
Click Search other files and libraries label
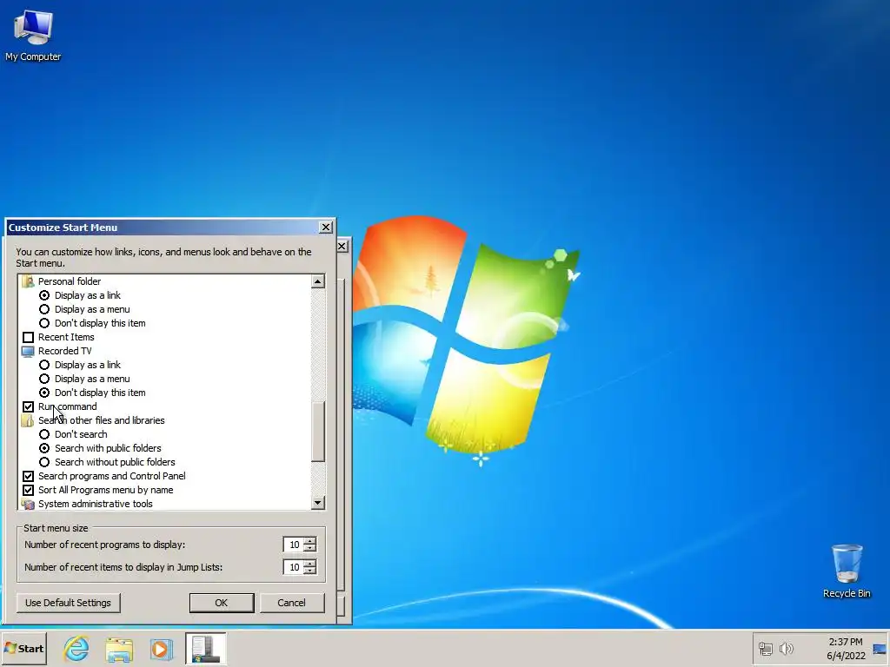[101, 420]
